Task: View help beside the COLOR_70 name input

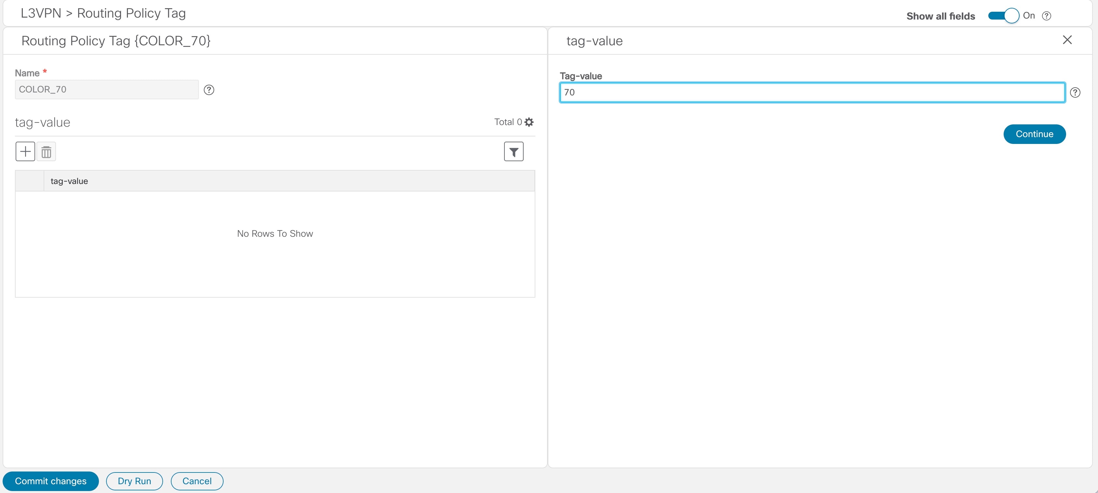Action: click(209, 90)
